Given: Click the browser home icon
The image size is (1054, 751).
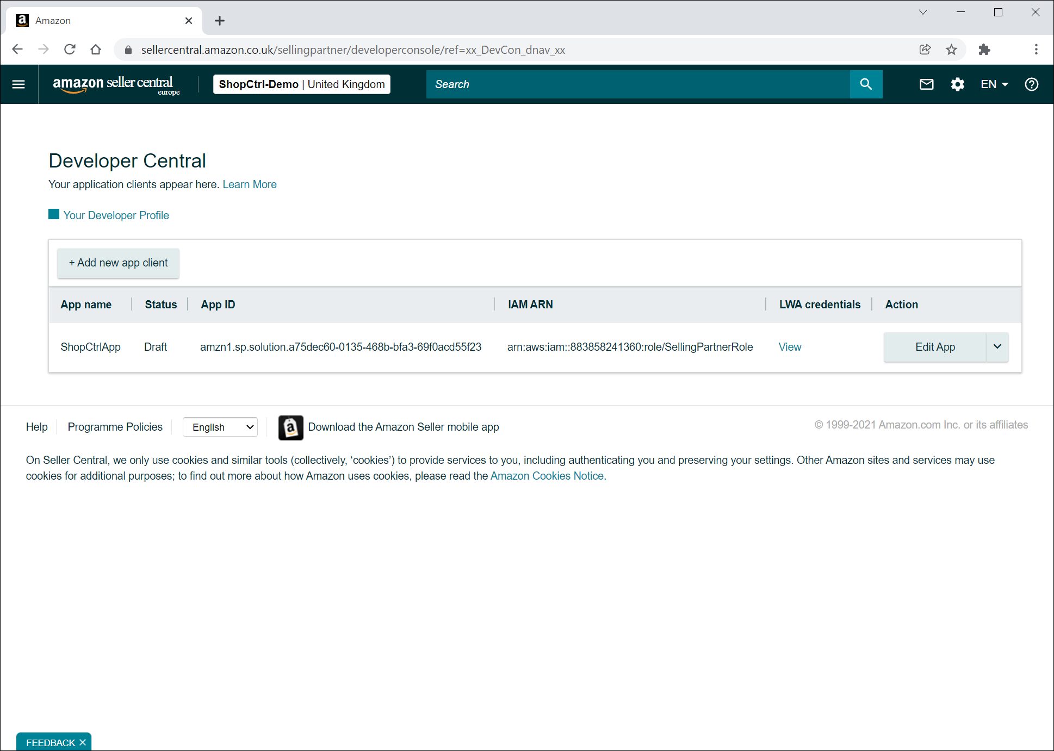Looking at the screenshot, I should click(x=96, y=49).
